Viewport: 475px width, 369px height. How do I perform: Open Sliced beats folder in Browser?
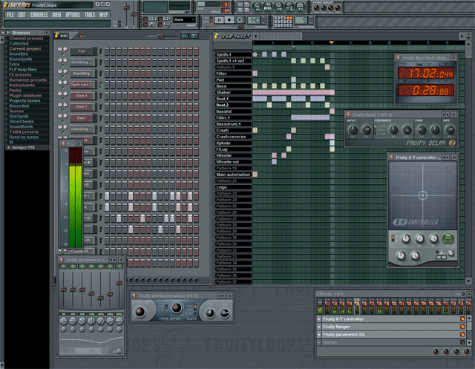(22, 121)
